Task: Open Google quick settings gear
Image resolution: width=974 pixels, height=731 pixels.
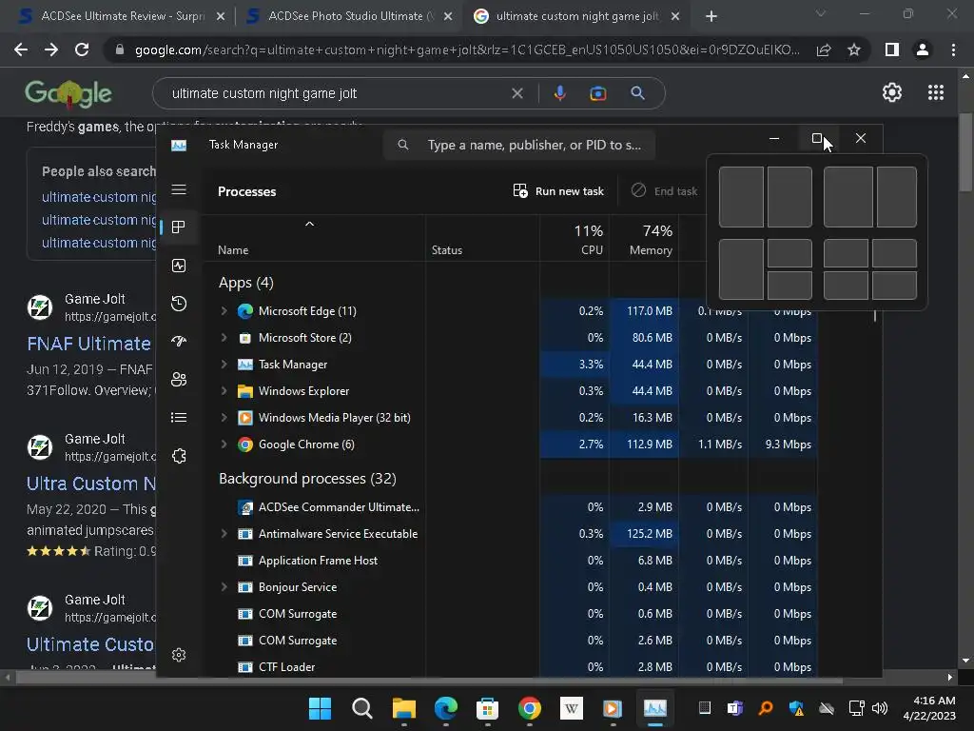Action: point(892,92)
